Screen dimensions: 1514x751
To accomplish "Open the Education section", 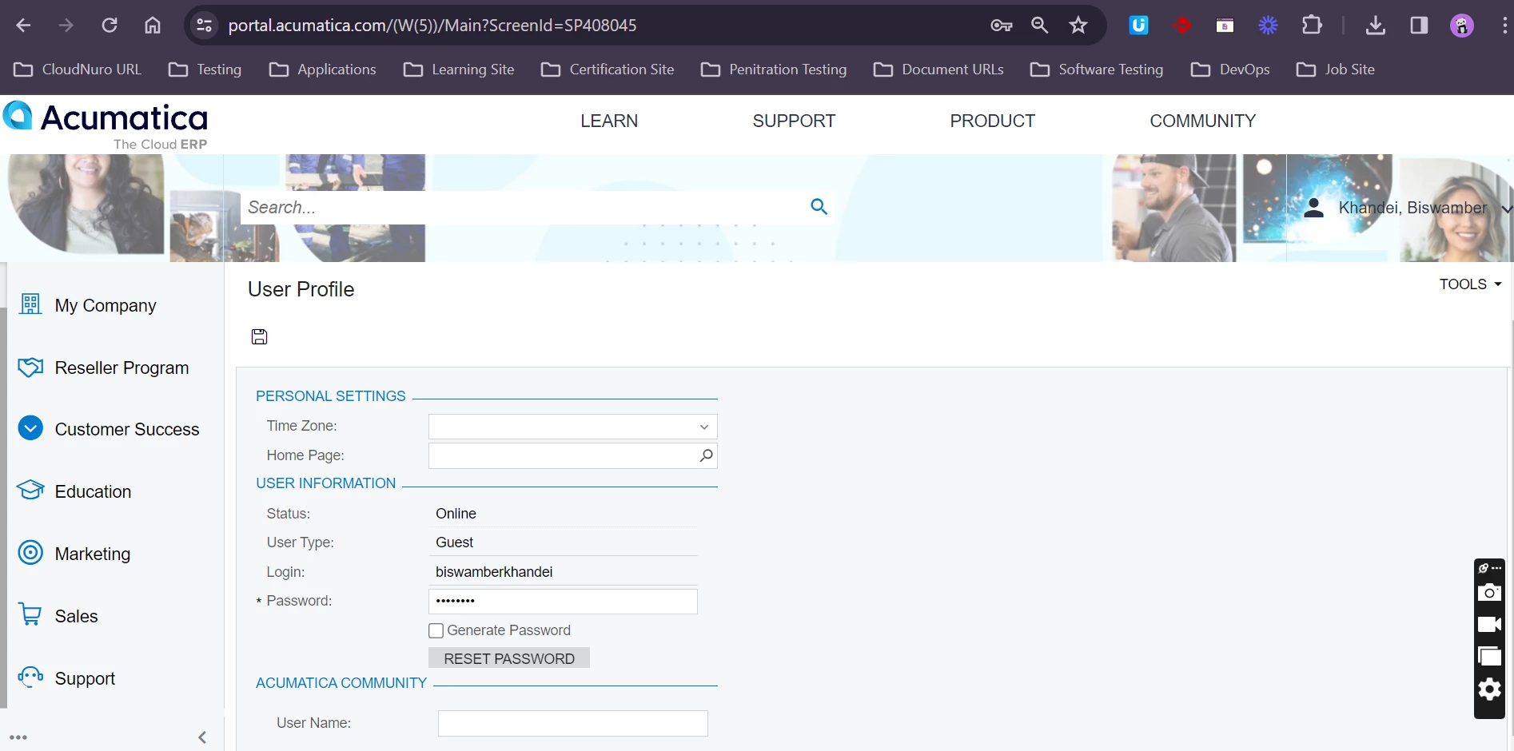I will (x=93, y=491).
